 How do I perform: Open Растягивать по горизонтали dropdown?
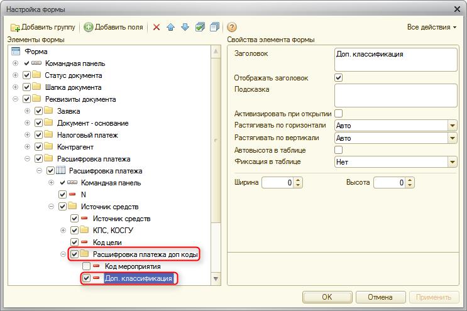tap(453, 126)
